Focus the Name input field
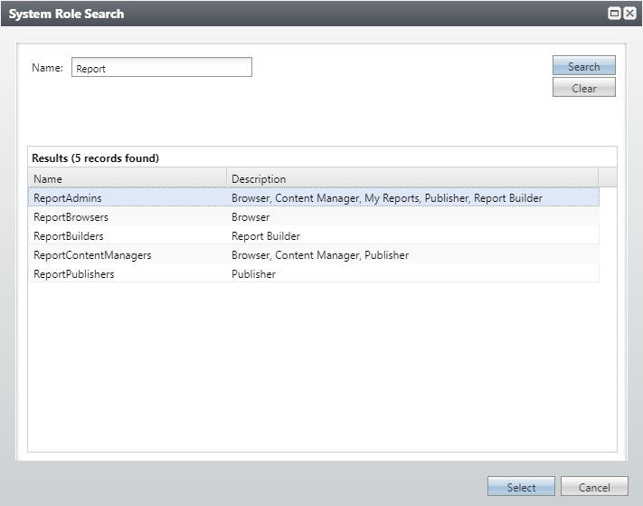 [x=162, y=67]
